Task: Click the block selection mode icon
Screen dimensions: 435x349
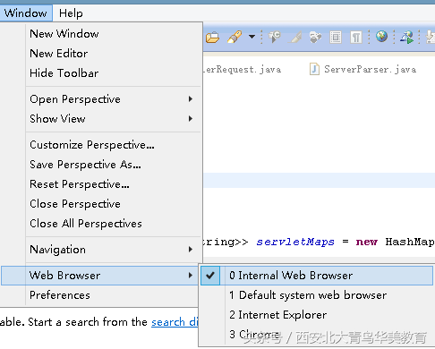Action: (336, 38)
